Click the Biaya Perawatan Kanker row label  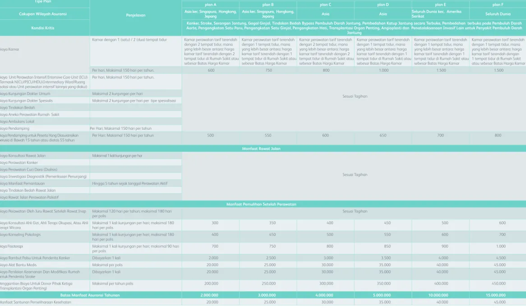point(19,163)
